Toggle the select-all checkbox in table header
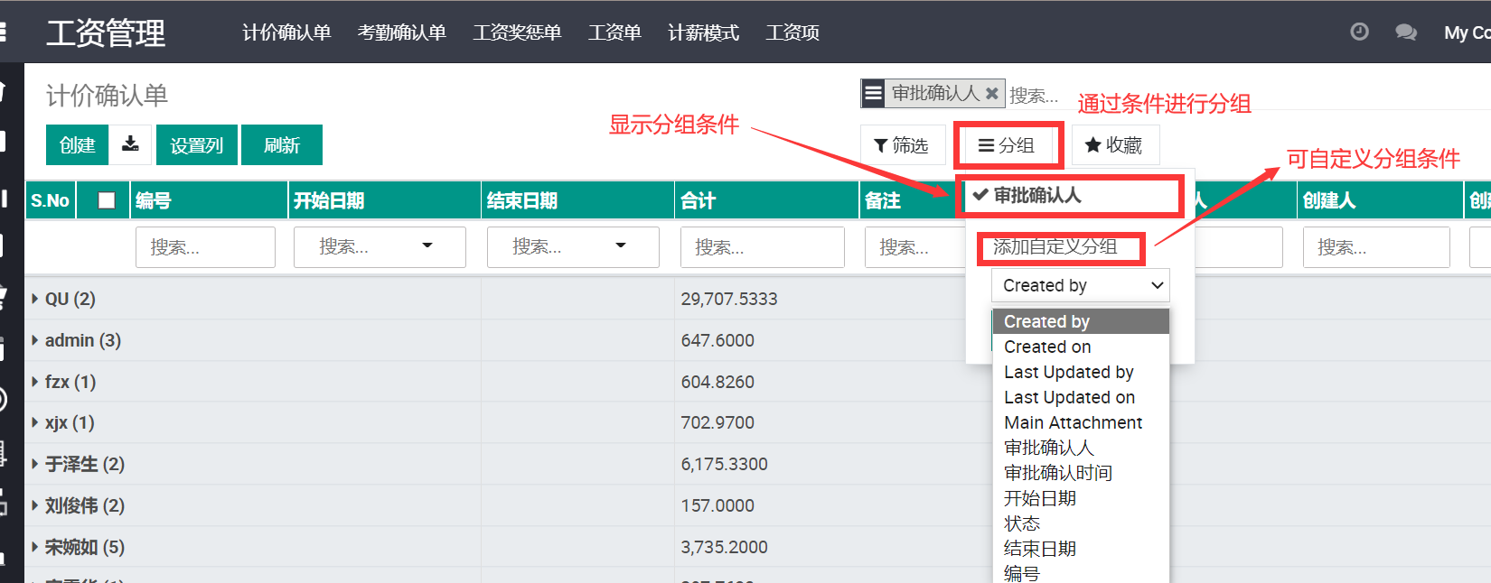This screenshot has width=1491, height=583. (x=107, y=200)
